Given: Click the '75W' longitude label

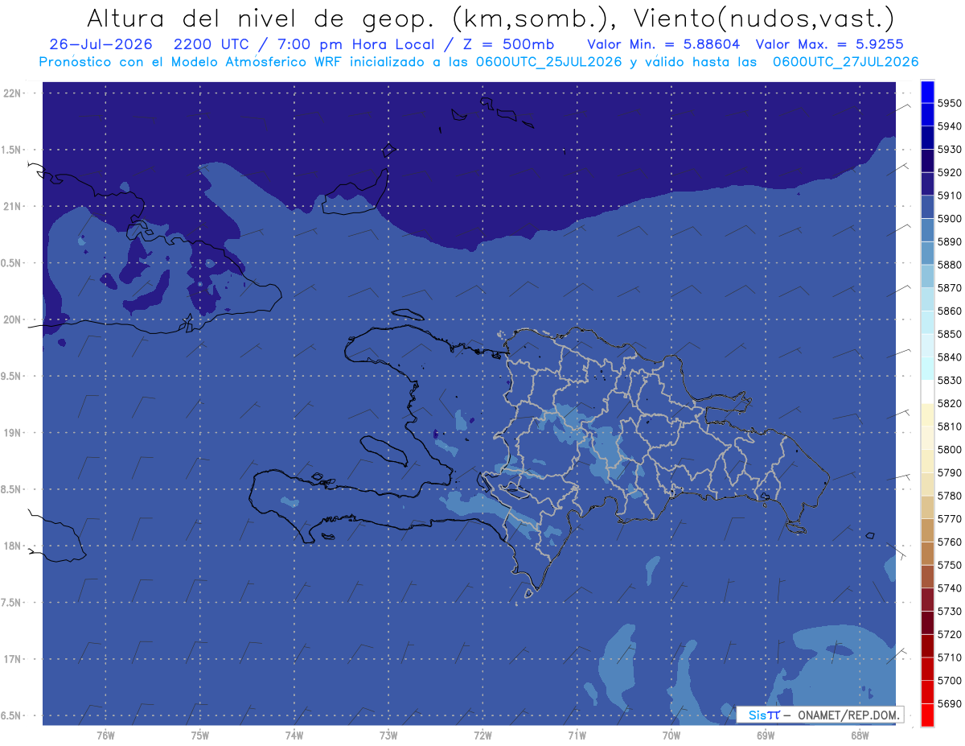Looking at the screenshot, I should [x=200, y=736].
